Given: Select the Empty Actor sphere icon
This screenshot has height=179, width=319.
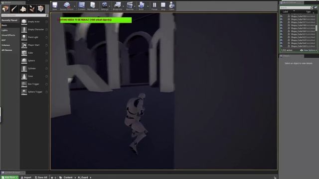Looking at the screenshot, I should pyautogui.click(x=24, y=22).
